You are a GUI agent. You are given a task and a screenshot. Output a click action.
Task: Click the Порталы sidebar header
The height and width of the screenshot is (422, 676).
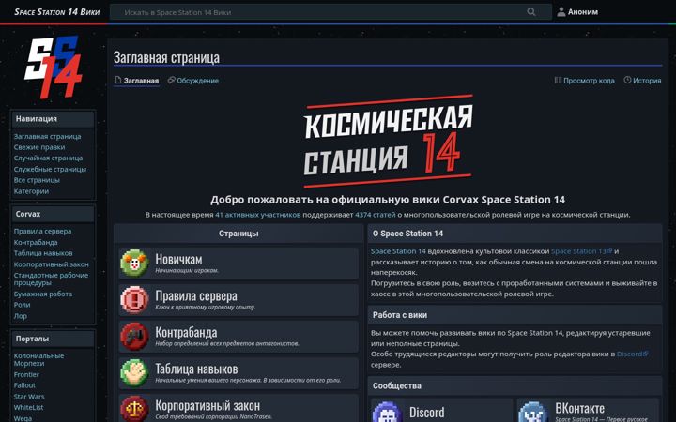pos(53,339)
